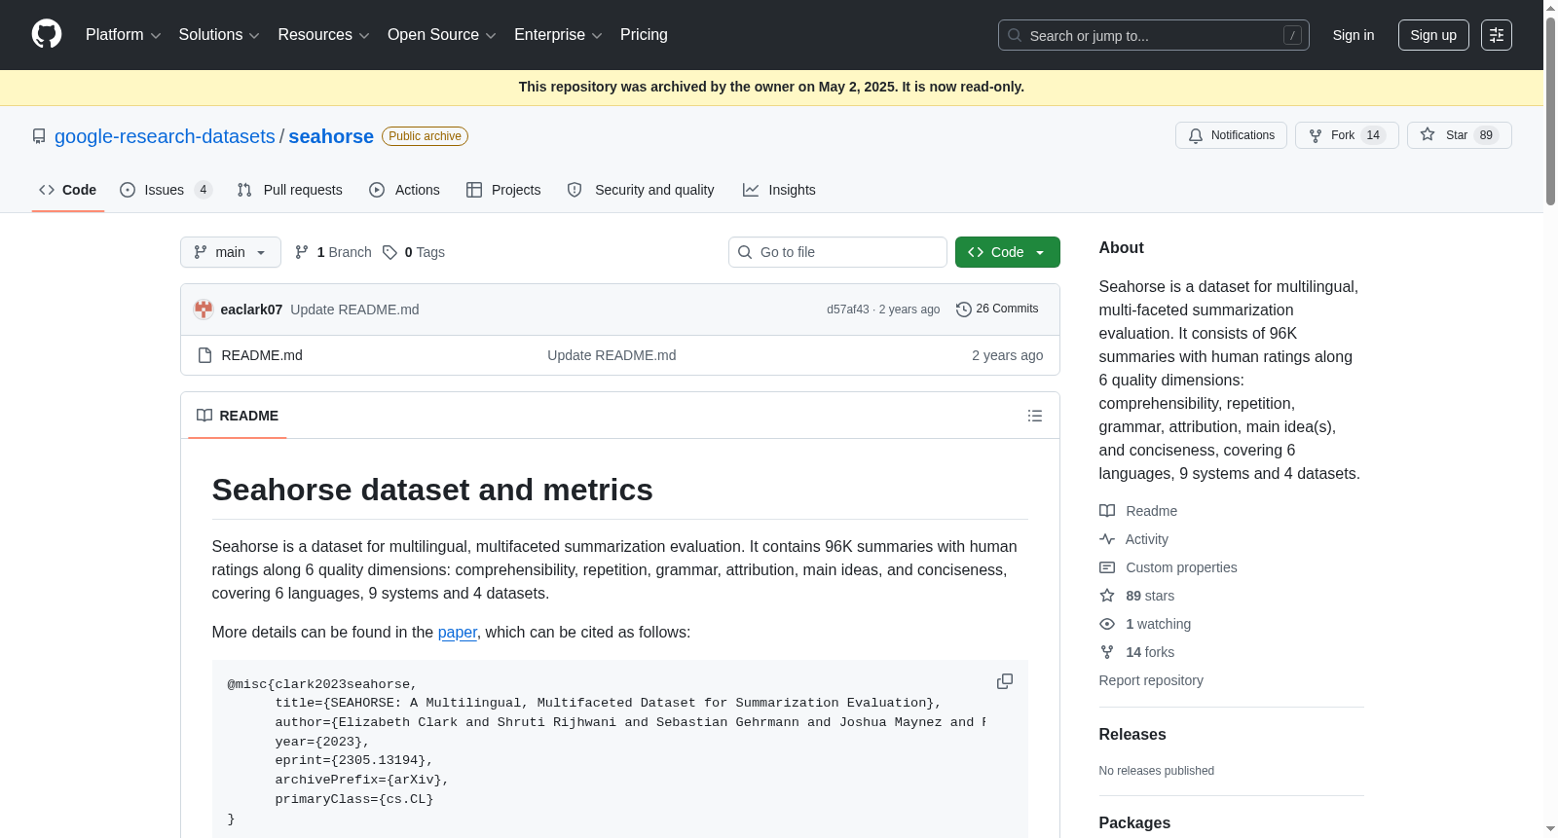The image size is (1558, 838).
Task: Click the Sign in link
Action: pos(1354,35)
